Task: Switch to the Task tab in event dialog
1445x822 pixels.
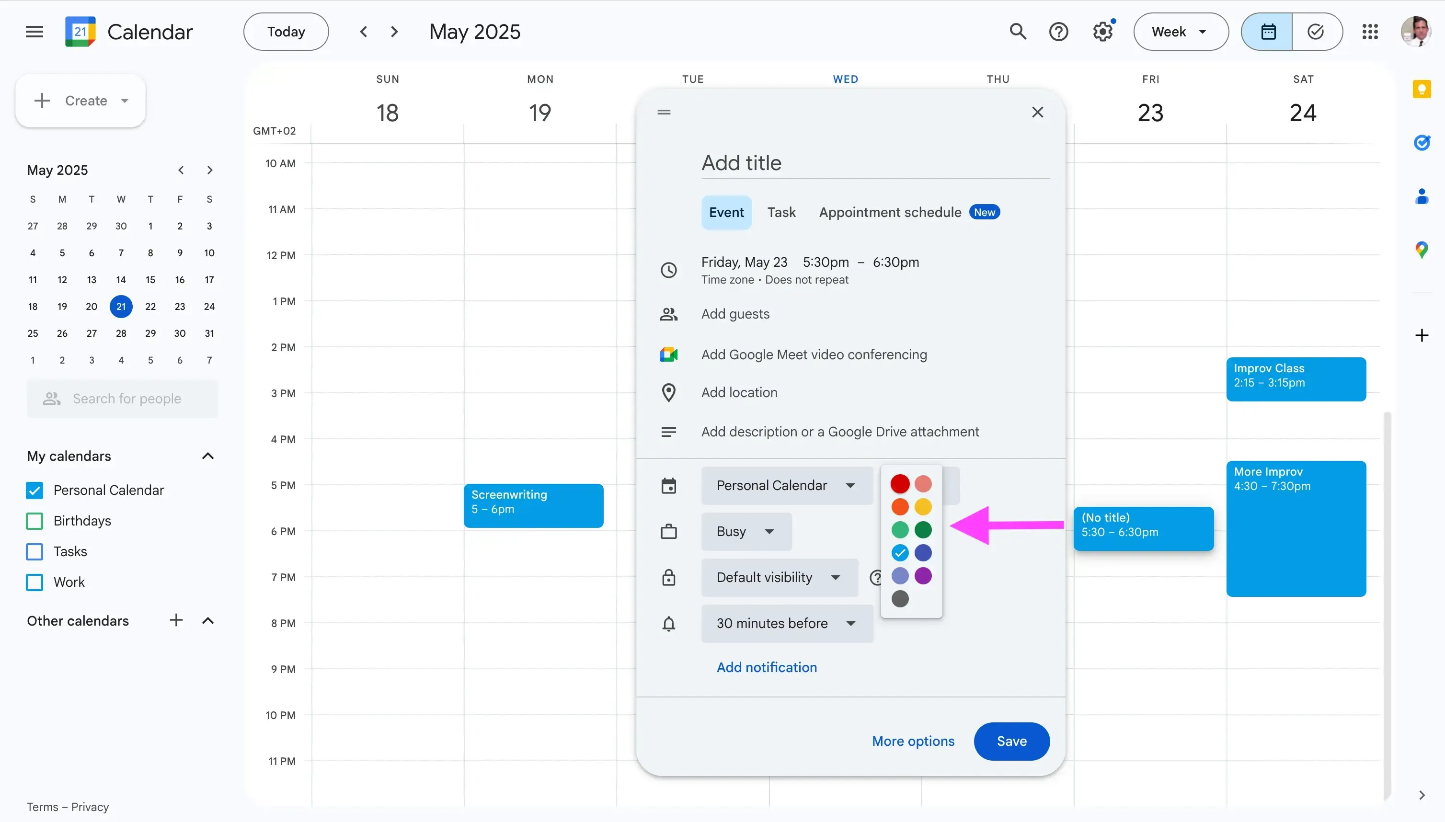Action: [781, 212]
